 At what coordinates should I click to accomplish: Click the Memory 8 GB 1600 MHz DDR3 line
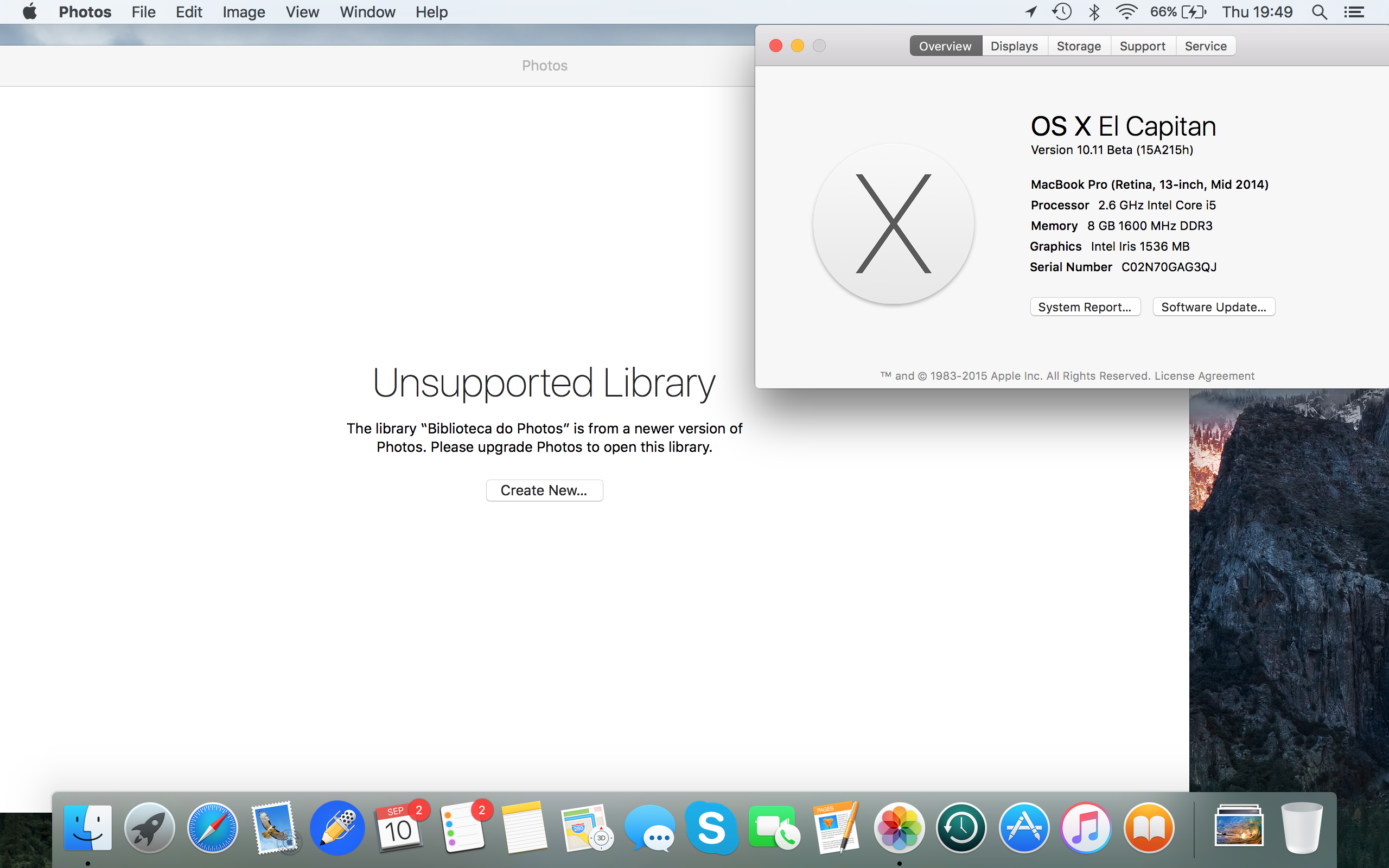[x=1122, y=226]
